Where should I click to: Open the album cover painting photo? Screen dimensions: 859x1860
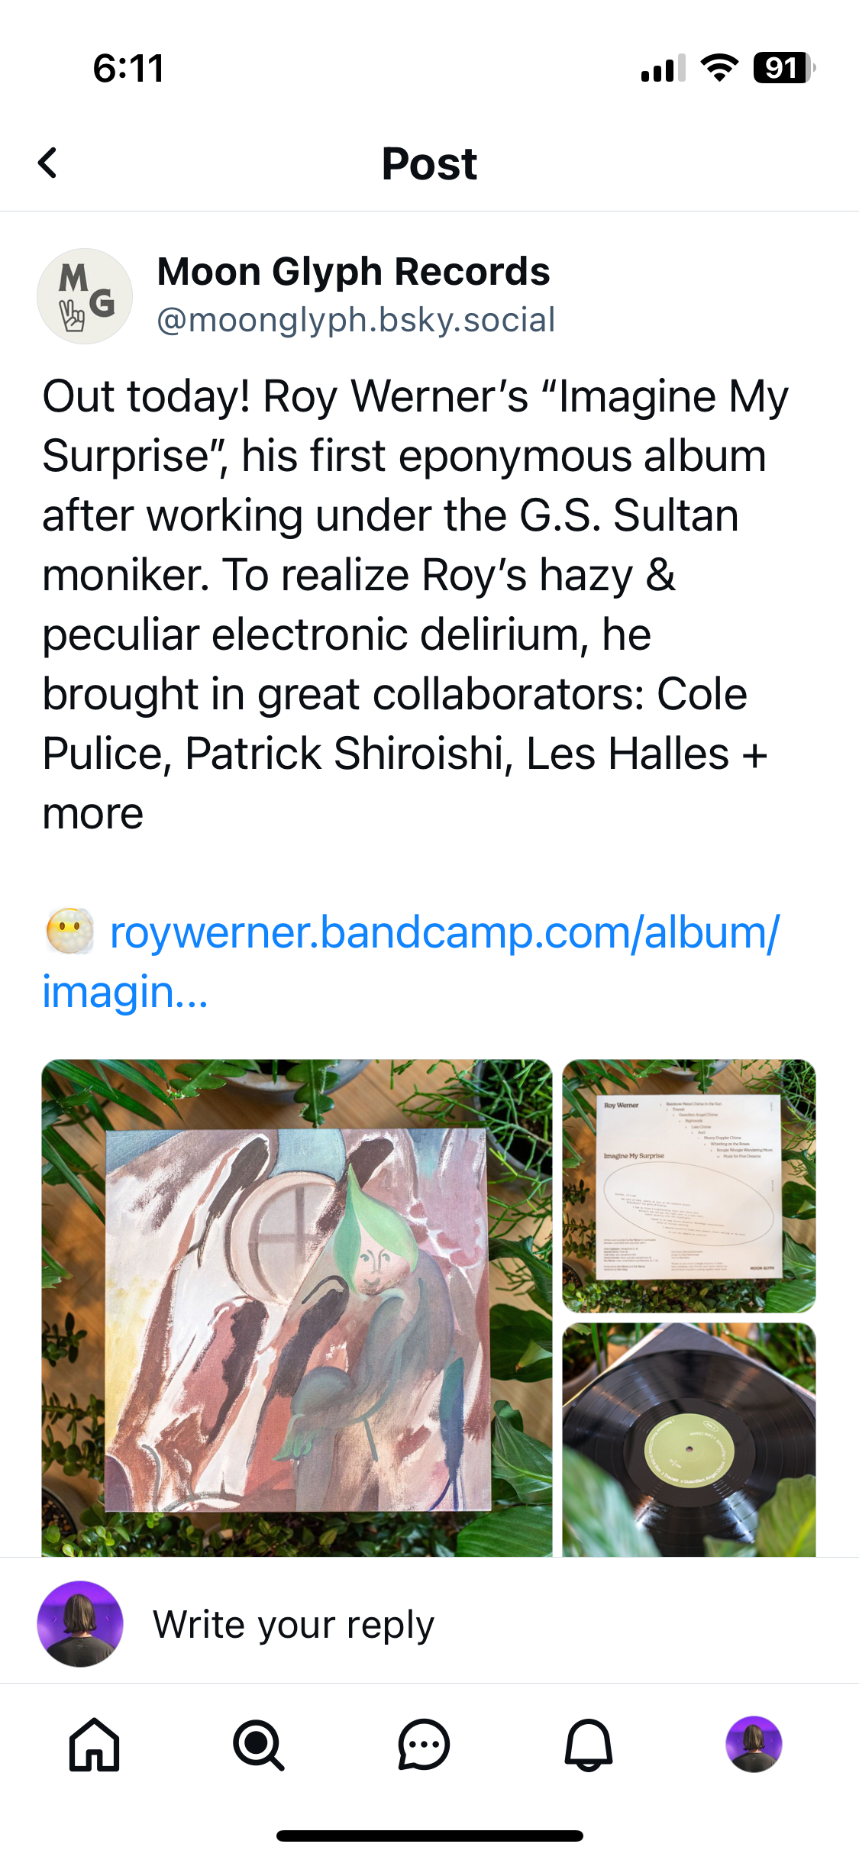pos(297,1307)
